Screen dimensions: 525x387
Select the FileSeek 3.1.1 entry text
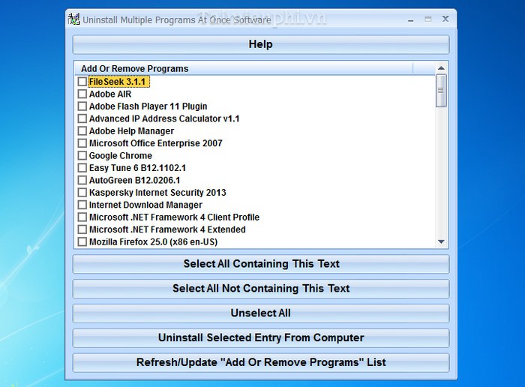[117, 82]
